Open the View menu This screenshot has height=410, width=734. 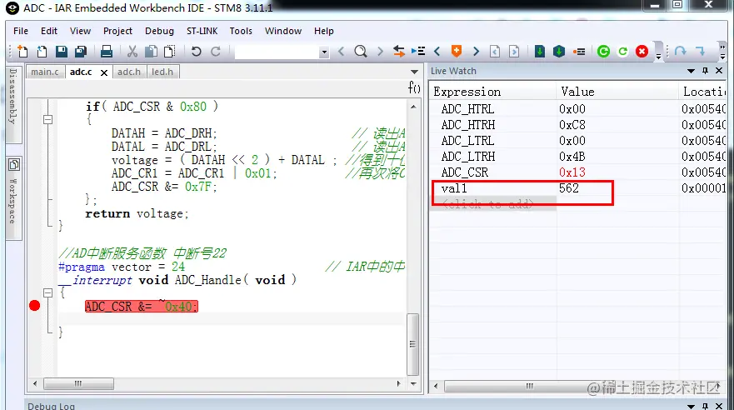(x=80, y=31)
